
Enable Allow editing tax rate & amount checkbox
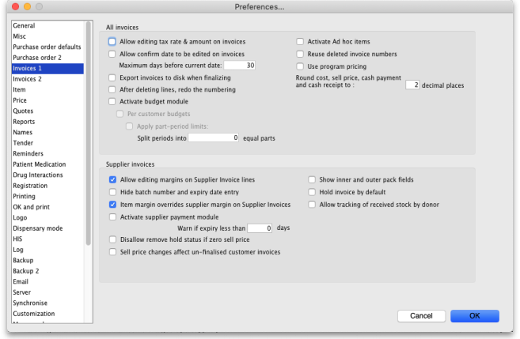tap(112, 41)
